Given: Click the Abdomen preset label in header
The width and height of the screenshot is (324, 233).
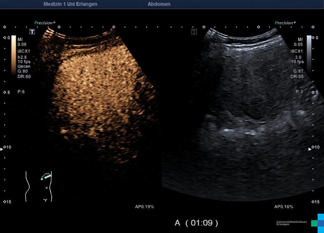Looking at the screenshot, I should click(159, 4).
